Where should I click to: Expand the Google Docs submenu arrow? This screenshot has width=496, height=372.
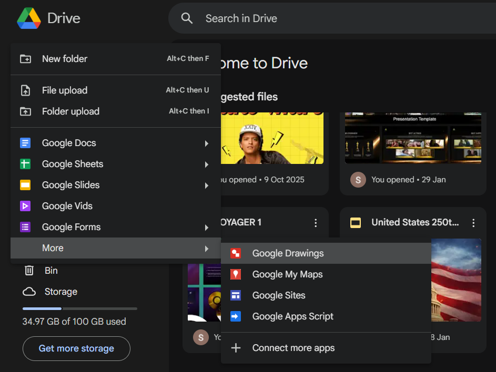pos(207,143)
